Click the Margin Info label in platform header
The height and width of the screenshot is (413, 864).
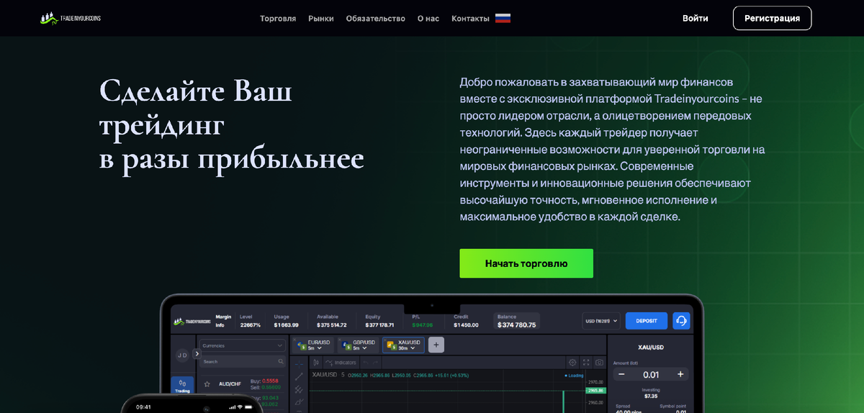click(223, 321)
